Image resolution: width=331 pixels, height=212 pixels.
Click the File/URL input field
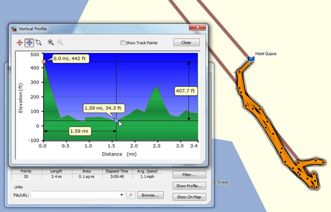(x=77, y=195)
